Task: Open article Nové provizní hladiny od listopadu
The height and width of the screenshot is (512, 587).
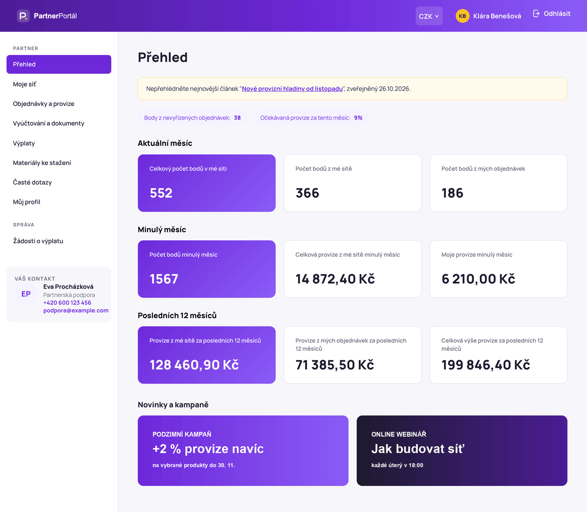Action: coord(292,89)
